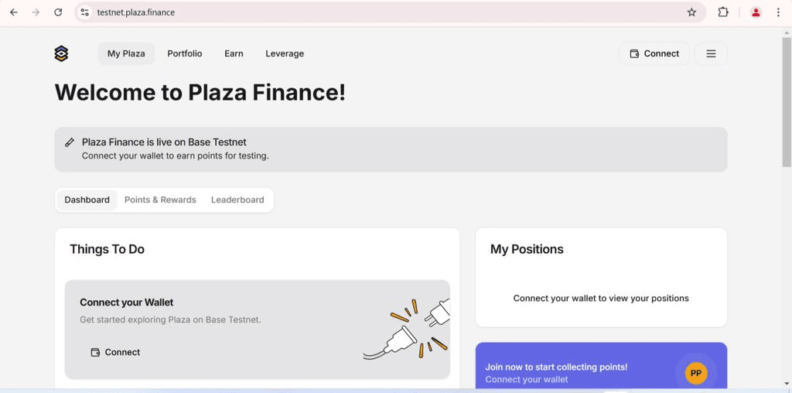Click the header Connect wallet button

pos(654,53)
